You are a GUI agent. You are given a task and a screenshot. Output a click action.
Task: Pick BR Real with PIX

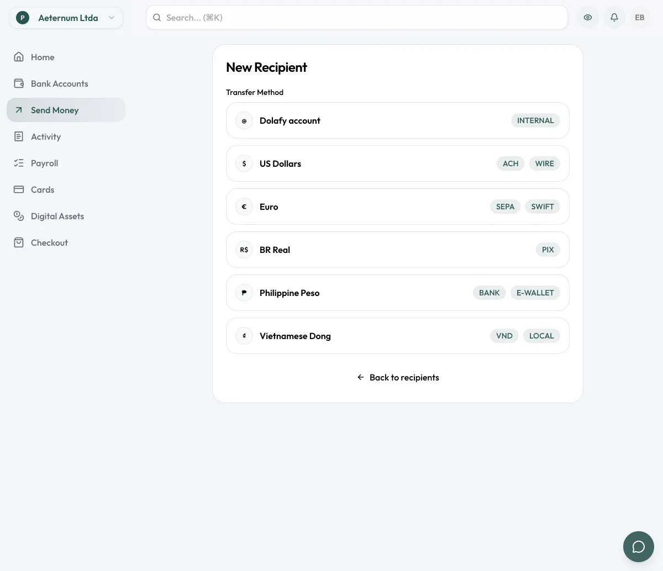point(398,250)
